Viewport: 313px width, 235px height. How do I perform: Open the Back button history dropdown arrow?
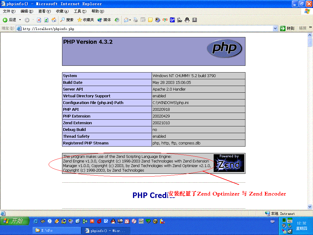coord(20,20)
